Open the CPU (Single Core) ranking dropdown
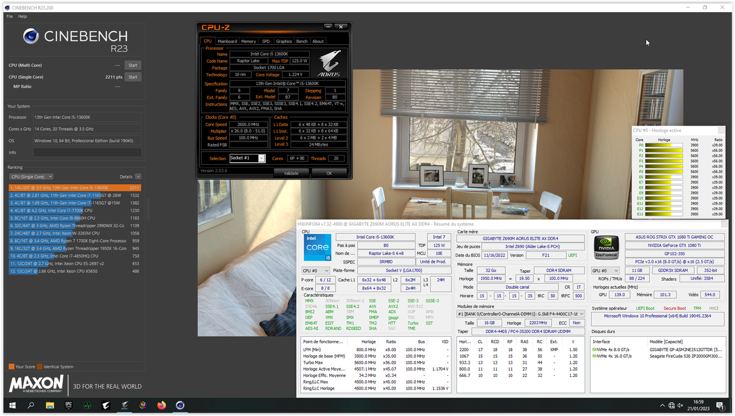Screen dimensions: 735x416 (x=32, y=177)
